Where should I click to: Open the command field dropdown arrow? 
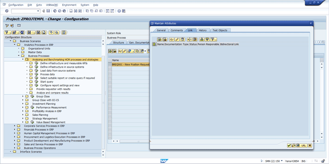(x=38, y=11)
